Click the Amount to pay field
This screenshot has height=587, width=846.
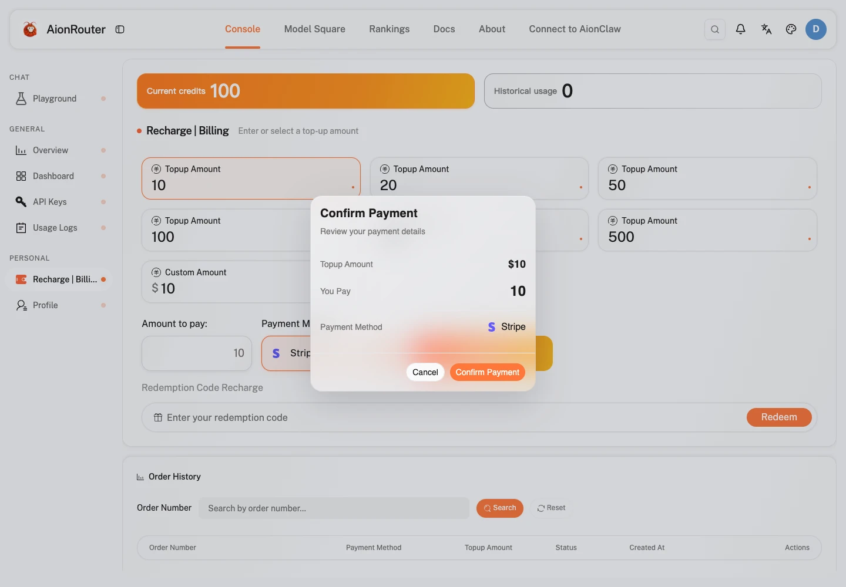(197, 353)
